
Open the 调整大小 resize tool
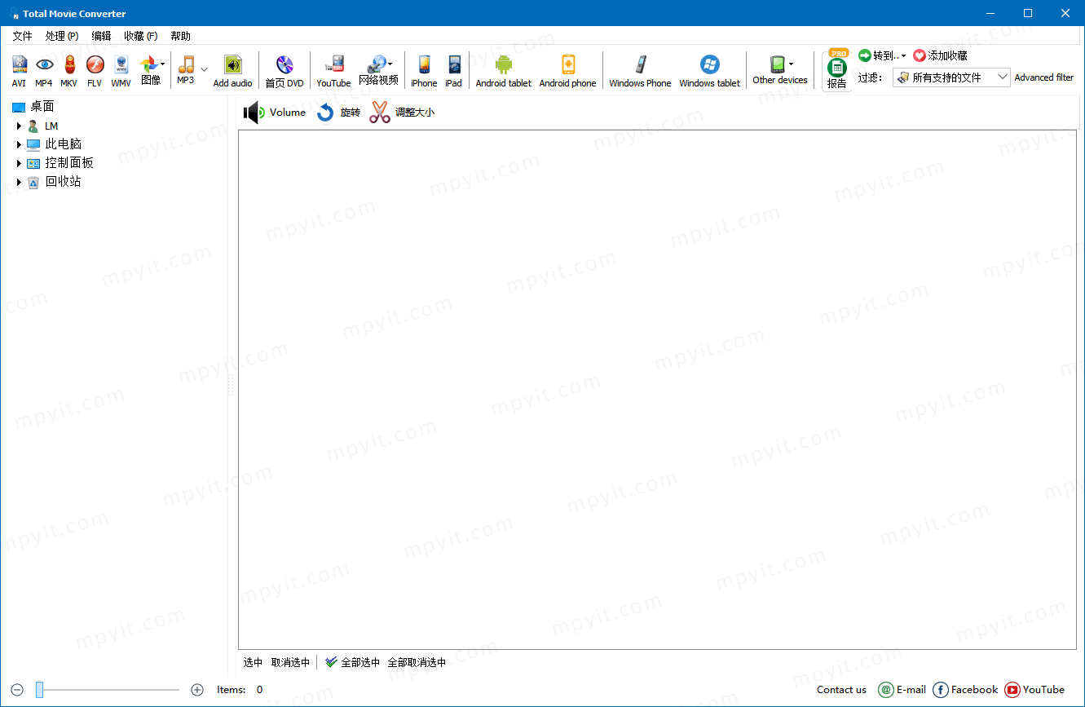point(402,113)
